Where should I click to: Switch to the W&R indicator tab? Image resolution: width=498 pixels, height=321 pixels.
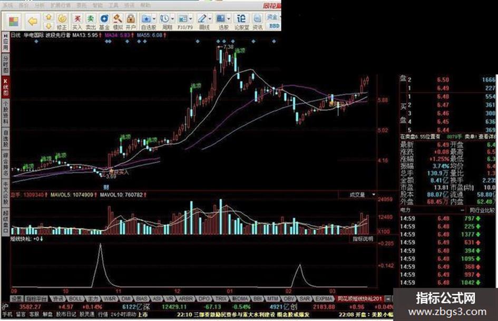coord(110,299)
